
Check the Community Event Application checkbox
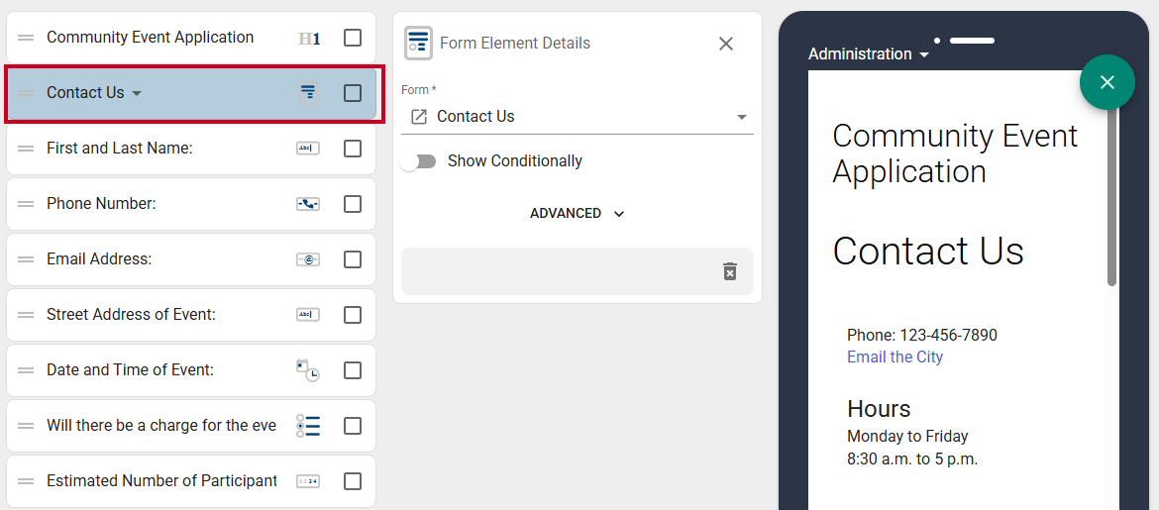coord(353,38)
